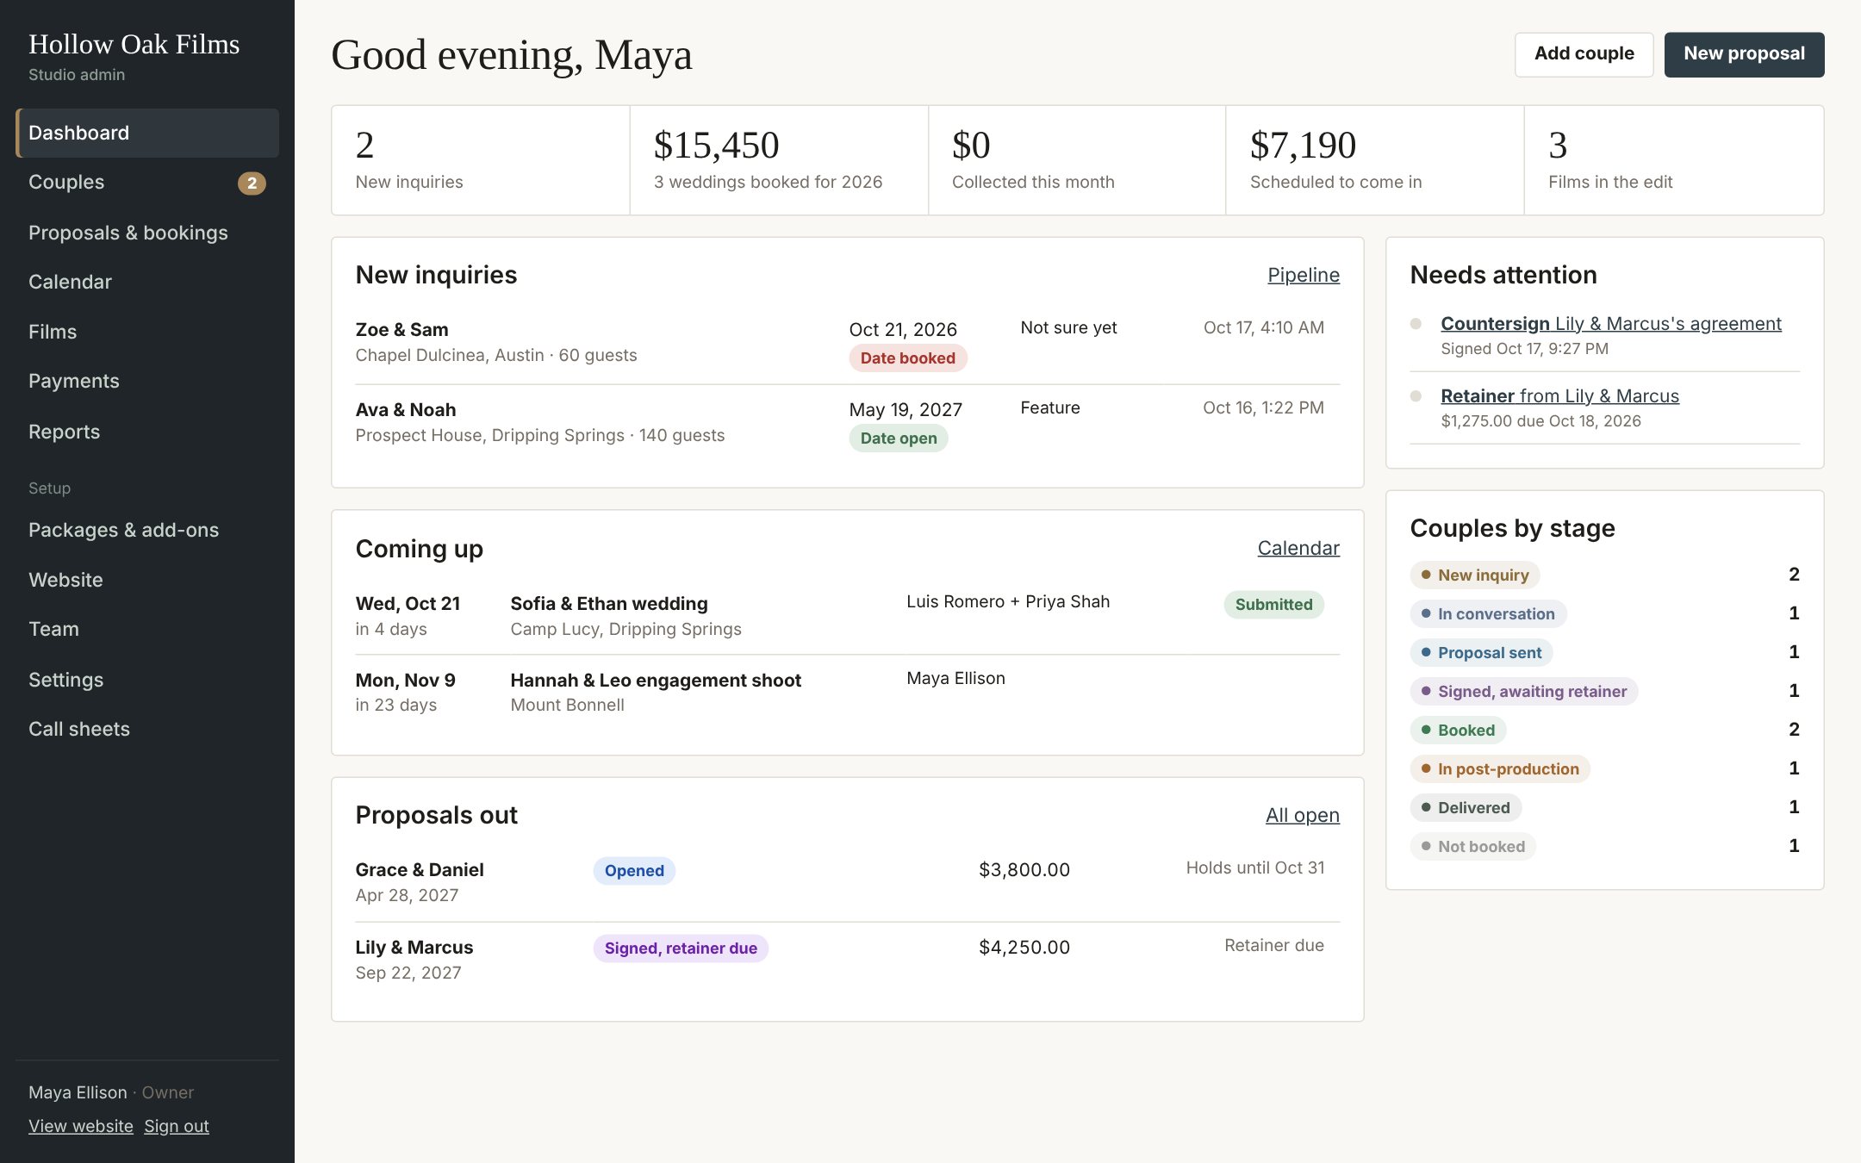The image size is (1861, 1163).
Task: Click the Add couple button
Action: [1584, 54]
